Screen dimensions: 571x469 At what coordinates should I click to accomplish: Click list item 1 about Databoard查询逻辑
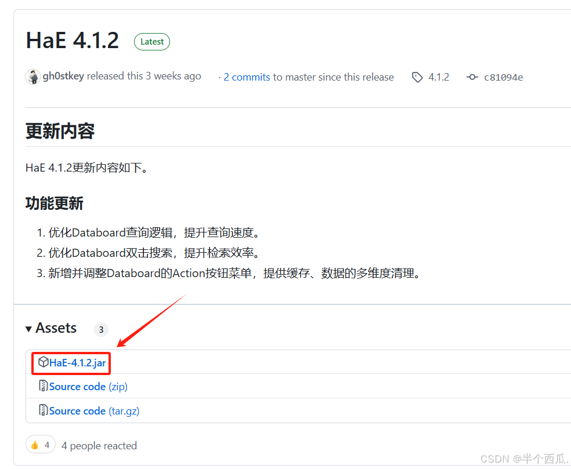click(154, 232)
